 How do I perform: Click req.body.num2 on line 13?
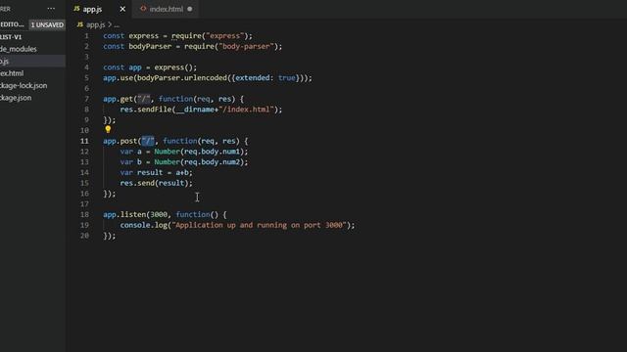(212, 162)
